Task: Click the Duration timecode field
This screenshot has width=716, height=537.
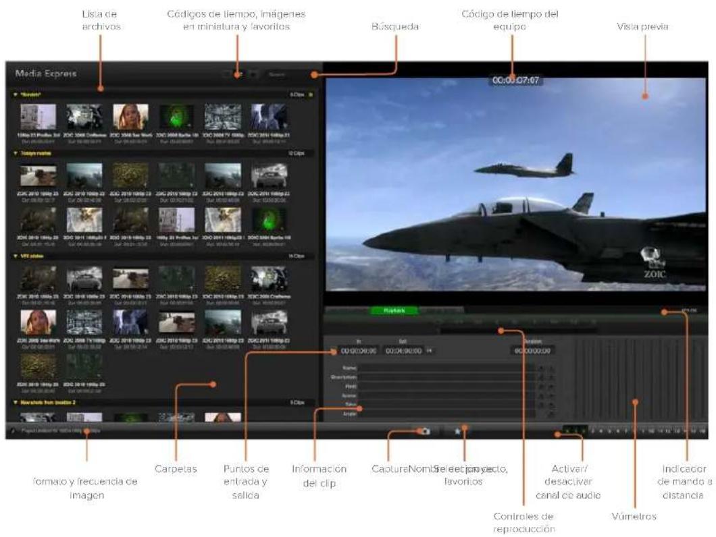Action: (x=532, y=351)
